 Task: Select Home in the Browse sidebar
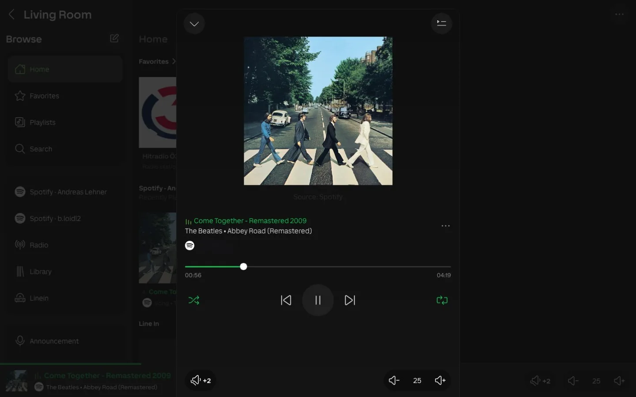(x=65, y=69)
